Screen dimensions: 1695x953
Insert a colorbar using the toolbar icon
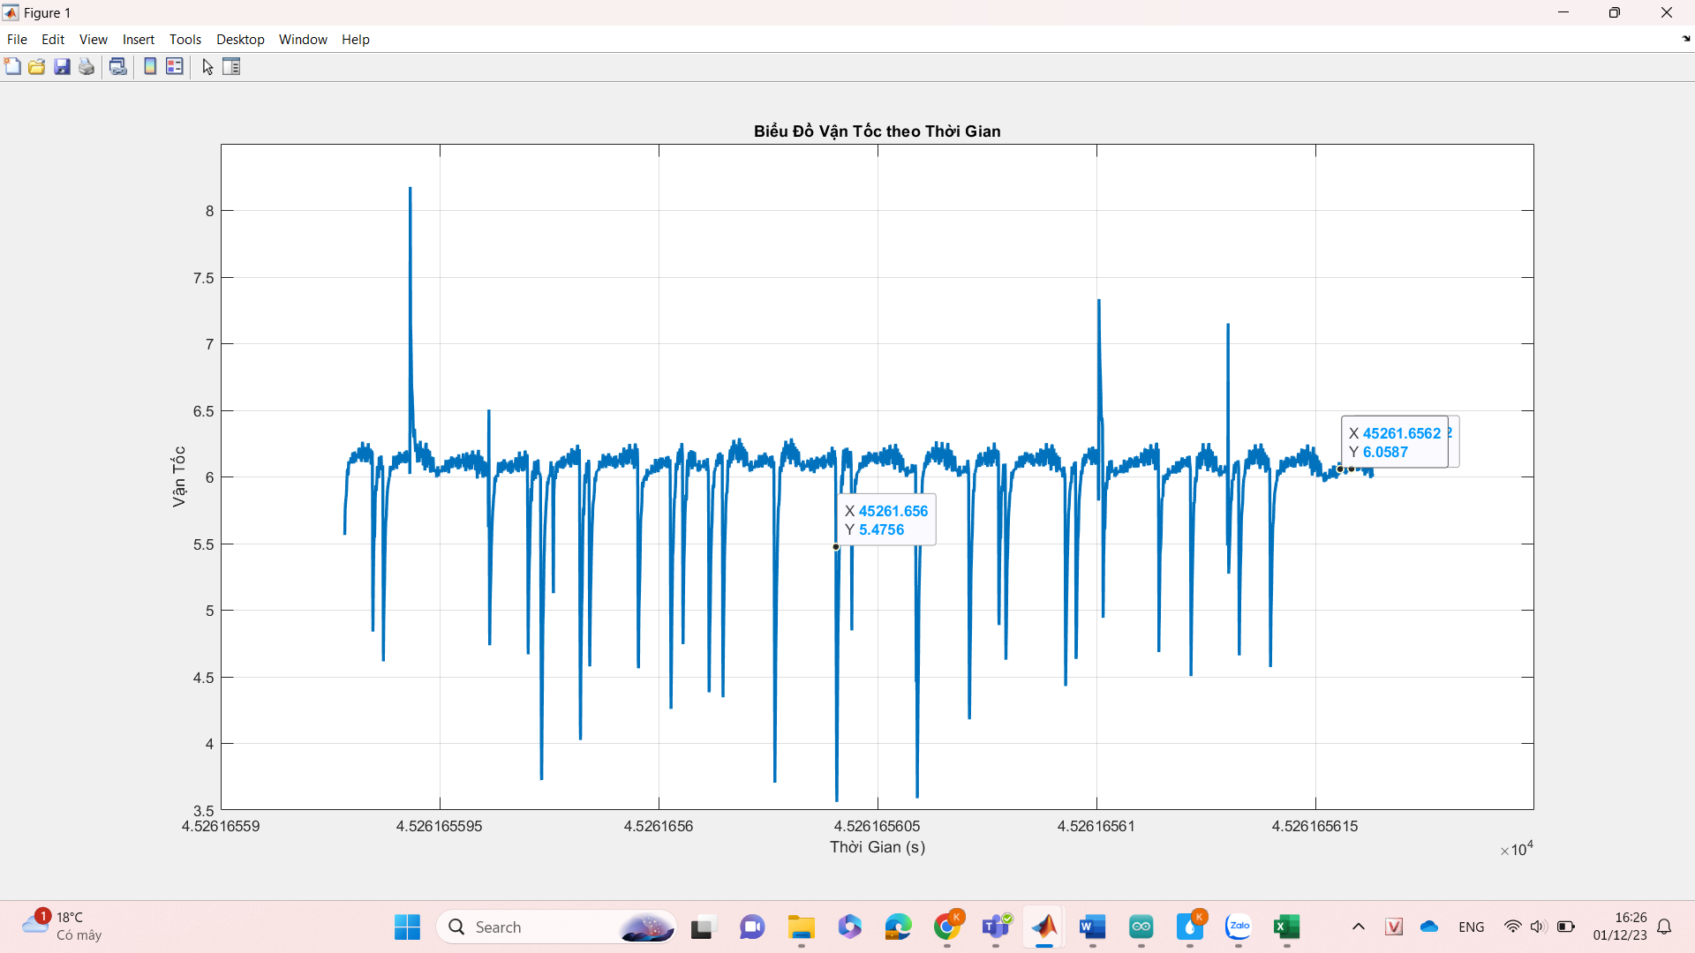(x=150, y=67)
